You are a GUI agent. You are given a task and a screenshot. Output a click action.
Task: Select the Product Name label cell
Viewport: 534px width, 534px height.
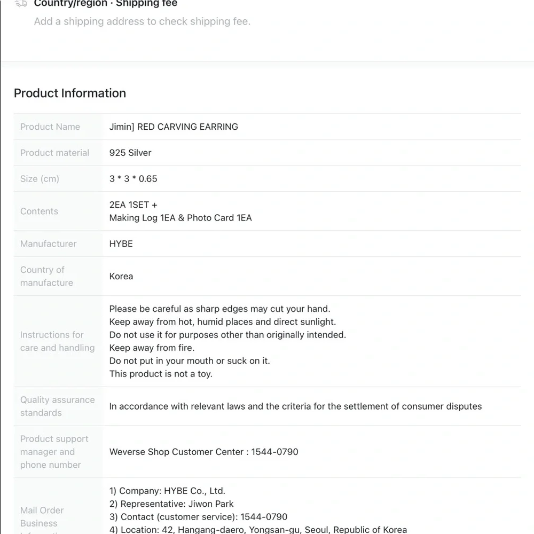pyautogui.click(x=50, y=127)
